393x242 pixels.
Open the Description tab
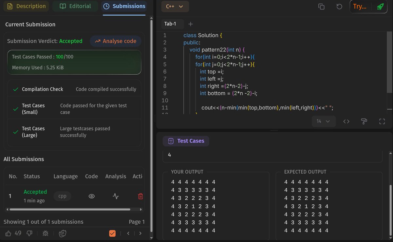[26, 6]
